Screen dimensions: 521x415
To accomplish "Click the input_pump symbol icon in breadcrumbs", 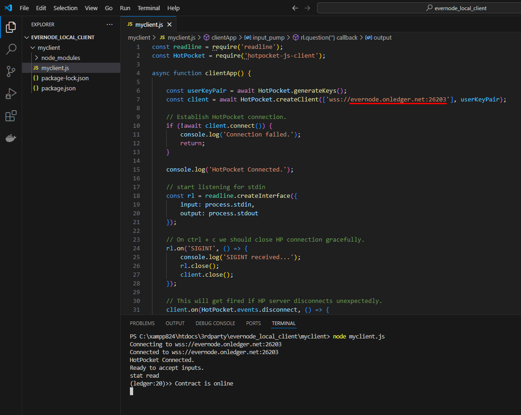I will 247,37.
